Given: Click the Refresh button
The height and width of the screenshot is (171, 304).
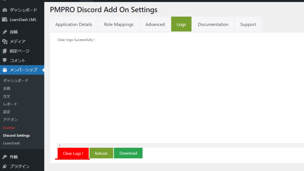Looking at the screenshot, I should pyautogui.click(x=101, y=153).
